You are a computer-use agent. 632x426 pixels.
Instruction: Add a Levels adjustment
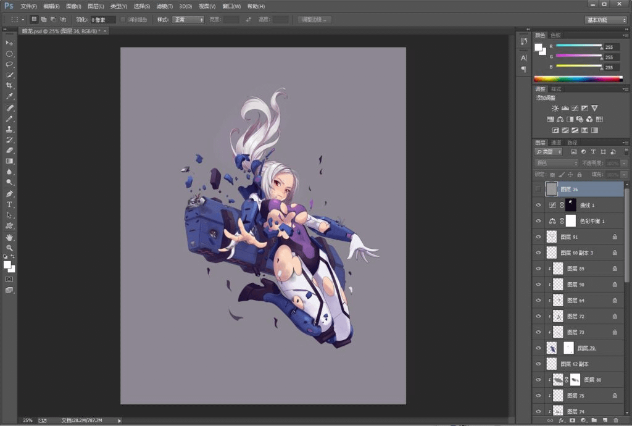tap(565, 108)
